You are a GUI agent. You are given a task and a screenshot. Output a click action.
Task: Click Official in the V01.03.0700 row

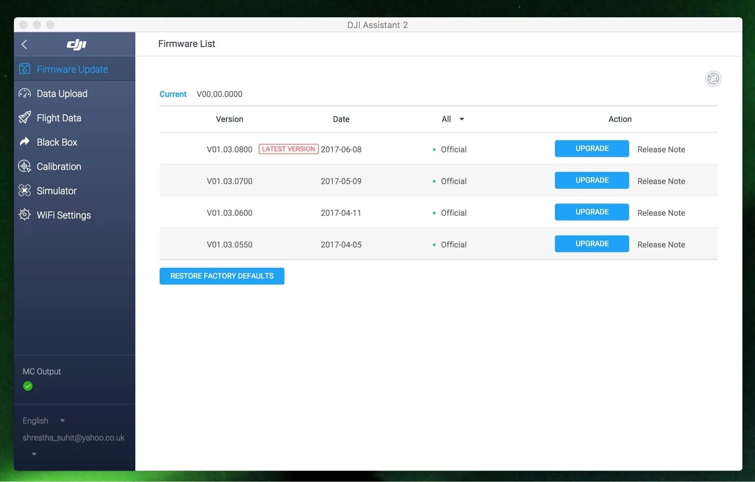[453, 181]
